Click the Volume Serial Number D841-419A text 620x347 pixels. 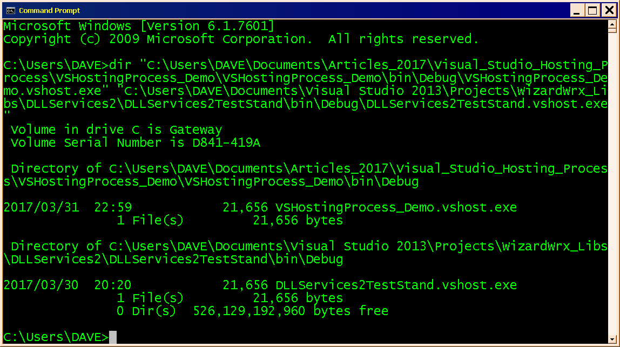136,142
